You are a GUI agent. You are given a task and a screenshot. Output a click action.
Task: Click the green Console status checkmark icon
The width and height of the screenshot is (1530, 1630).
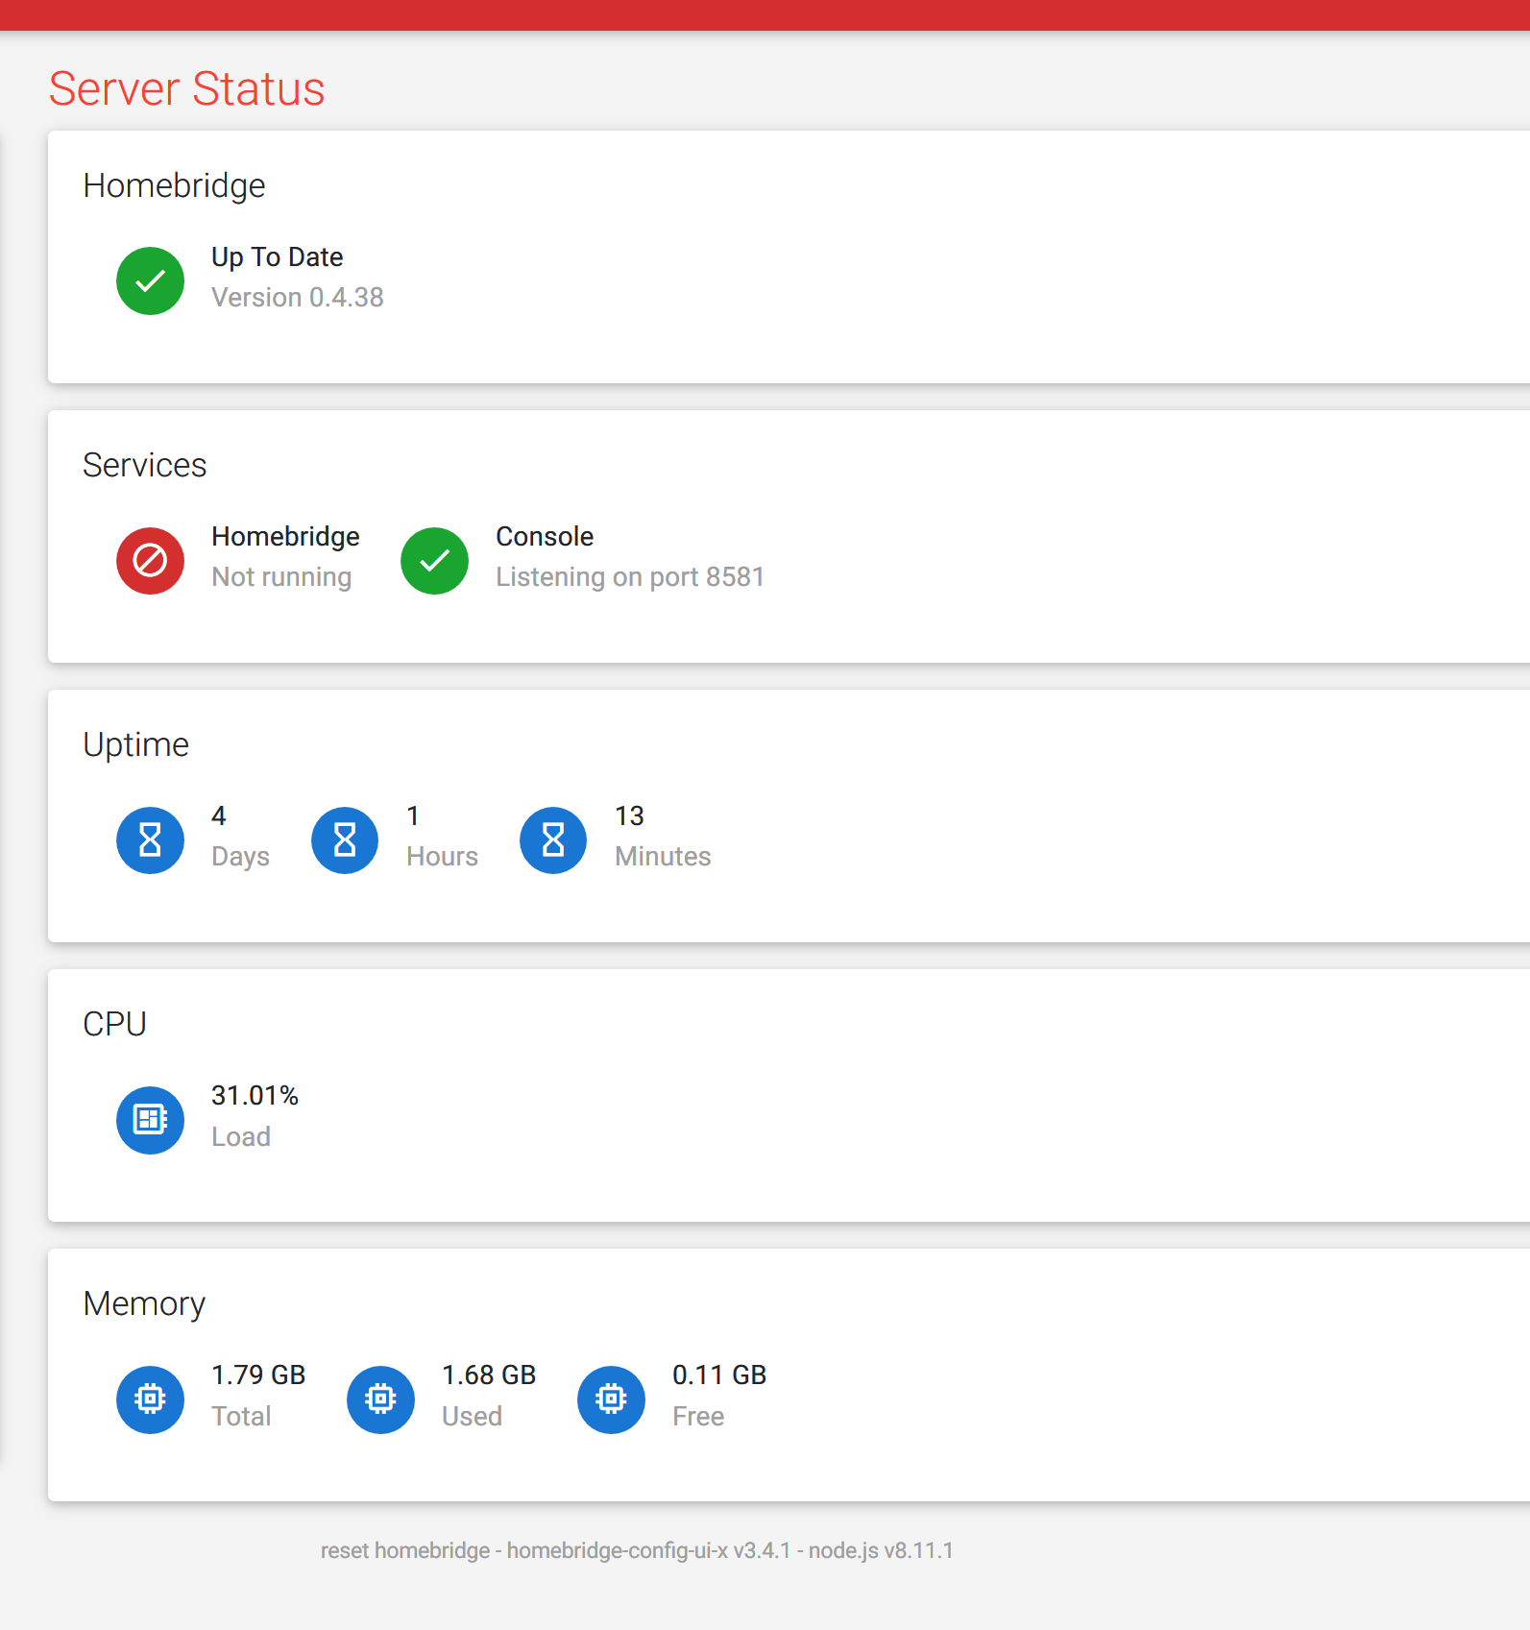point(434,560)
